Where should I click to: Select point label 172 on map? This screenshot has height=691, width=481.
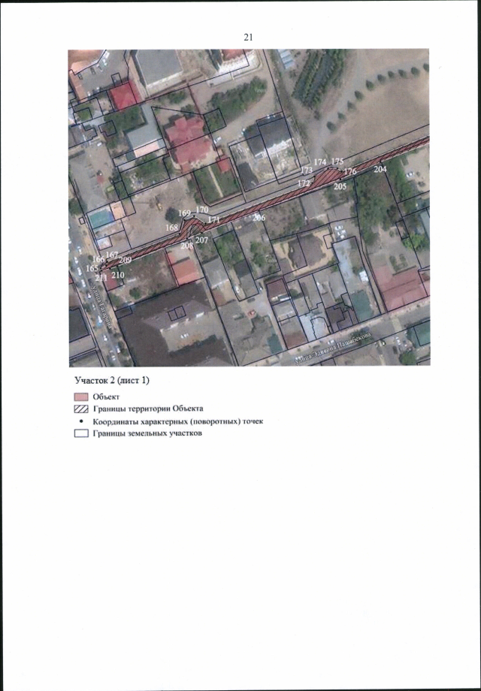[304, 184]
